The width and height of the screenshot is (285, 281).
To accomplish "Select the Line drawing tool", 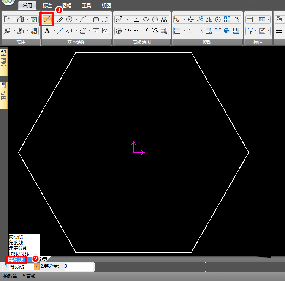I will tap(47, 19).
